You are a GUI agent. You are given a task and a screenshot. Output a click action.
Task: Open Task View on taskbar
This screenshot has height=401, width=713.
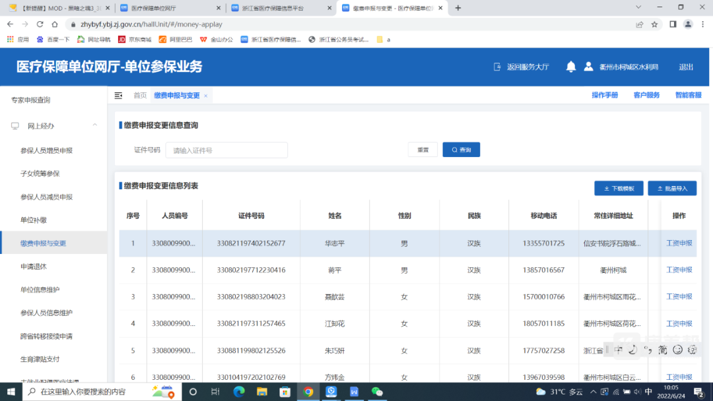tap(215, 392)
